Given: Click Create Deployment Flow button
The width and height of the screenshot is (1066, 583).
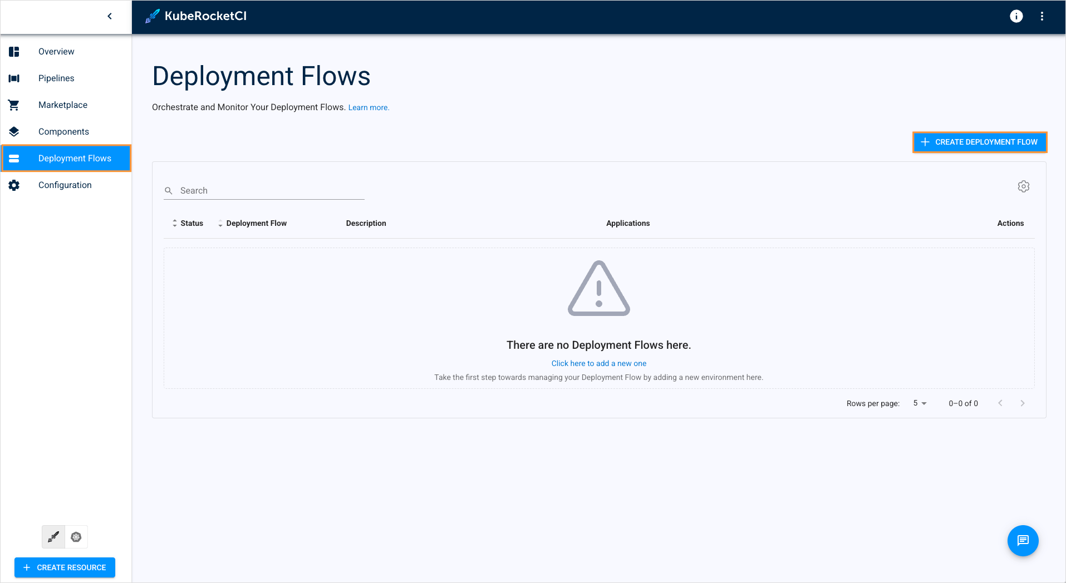Looking at the screenshot, I should pos(980,142).
